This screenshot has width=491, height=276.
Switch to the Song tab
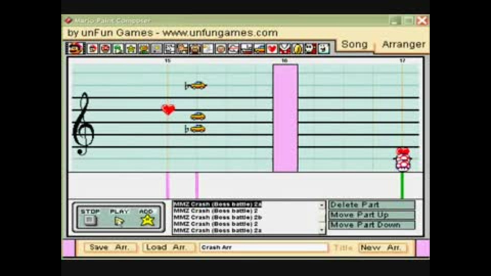click(354, 44)
